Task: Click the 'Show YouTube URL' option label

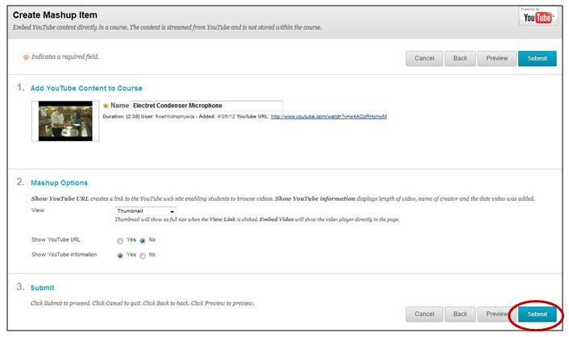Action: tap(56, 239)
